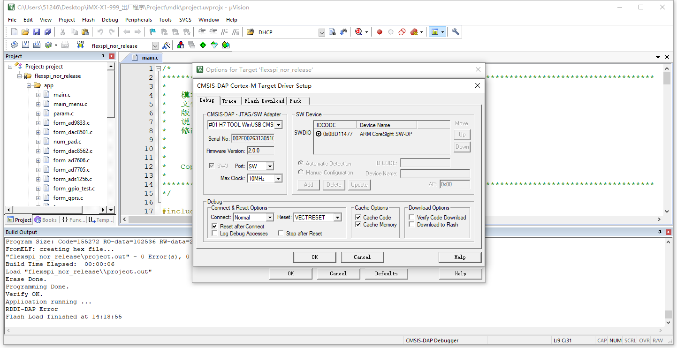Open the CMSIS-DAP adapter selection dropdown
The width and height of the screenshot is (677, 348).
278,125
